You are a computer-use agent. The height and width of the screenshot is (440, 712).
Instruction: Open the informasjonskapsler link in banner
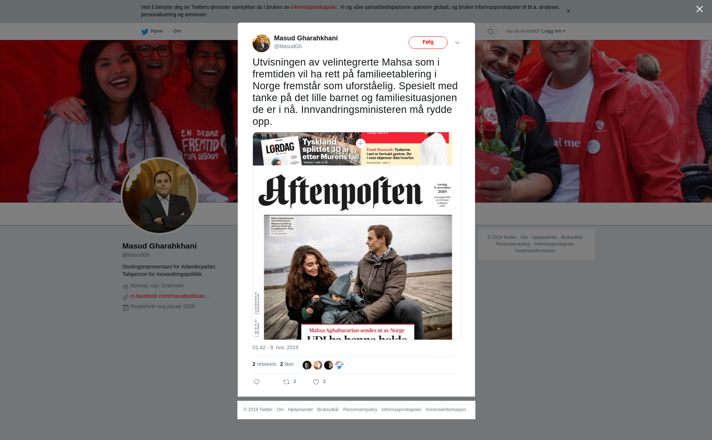[x=314, y=7]
